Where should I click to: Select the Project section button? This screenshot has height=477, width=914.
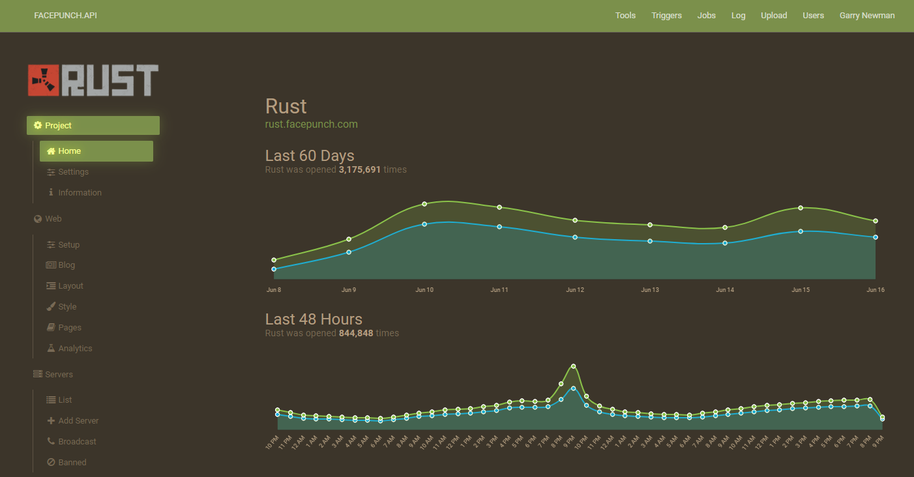tap(93, 125)
